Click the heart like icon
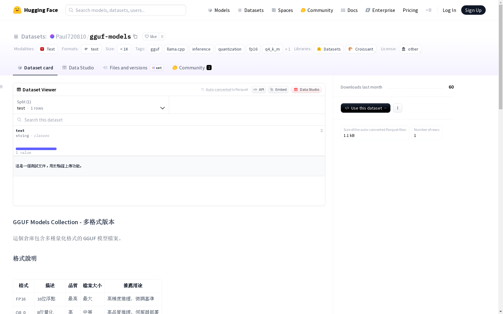503x314 pixels. coord(147,36)
